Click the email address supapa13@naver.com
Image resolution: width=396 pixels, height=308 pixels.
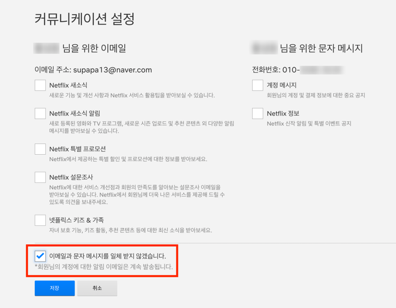pos(112,70)
